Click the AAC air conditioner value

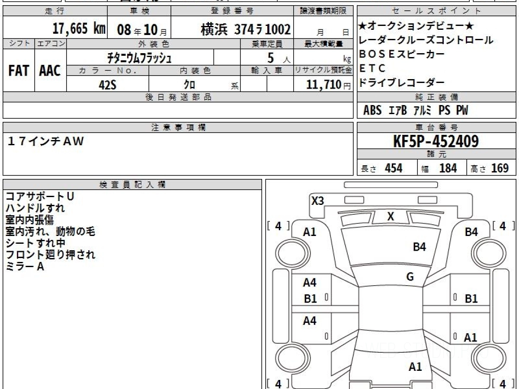tap(50, 71)
